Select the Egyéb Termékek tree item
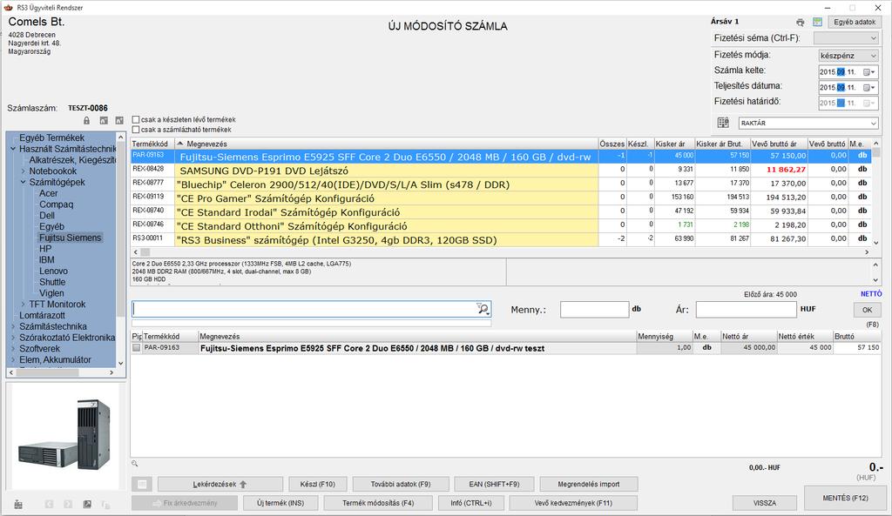 51,138
